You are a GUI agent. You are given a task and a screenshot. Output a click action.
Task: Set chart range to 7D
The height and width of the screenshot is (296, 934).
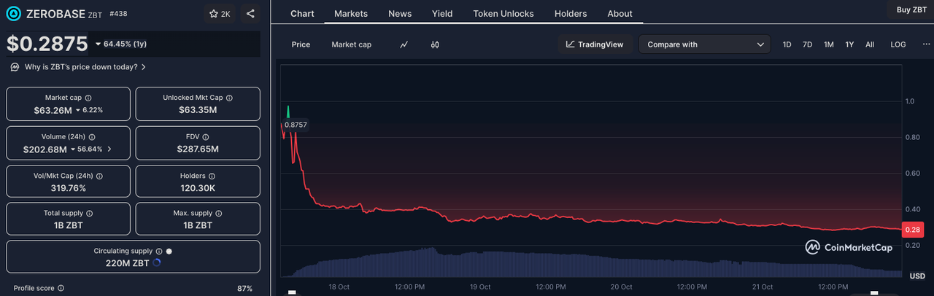point(807,44)
